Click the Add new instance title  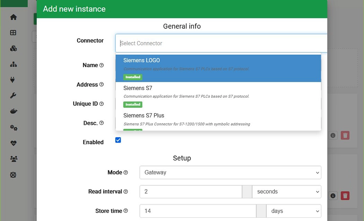pyautogui.click(x=74, y=9)
